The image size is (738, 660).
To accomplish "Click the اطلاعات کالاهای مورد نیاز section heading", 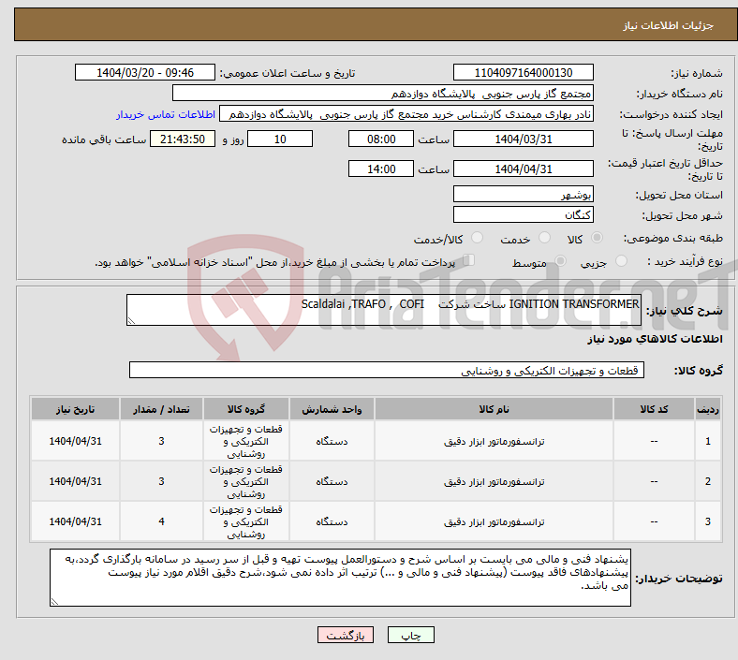I will [655, 339].
